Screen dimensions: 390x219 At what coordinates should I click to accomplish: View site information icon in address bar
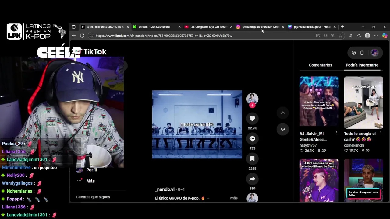click(91, 36)
